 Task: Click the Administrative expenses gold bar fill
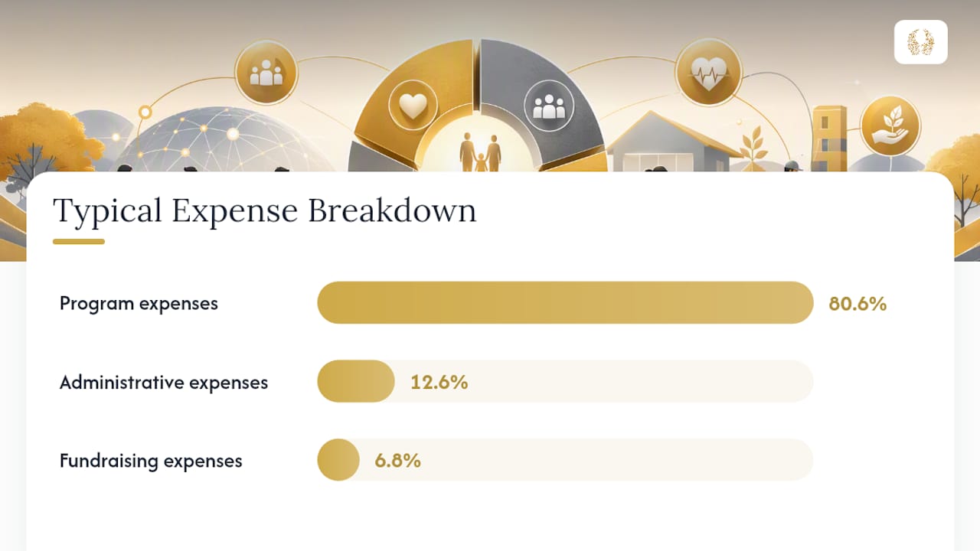tap(356, 381)
